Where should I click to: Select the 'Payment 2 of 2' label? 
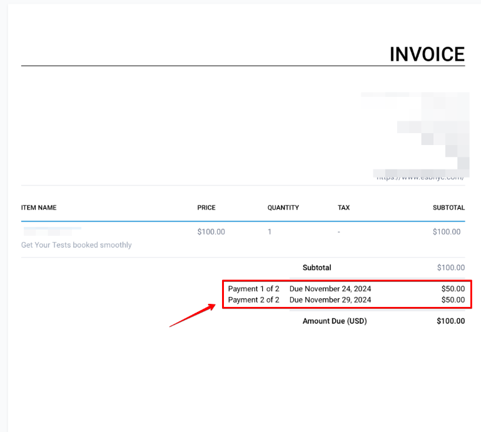[x=253, y=300]
